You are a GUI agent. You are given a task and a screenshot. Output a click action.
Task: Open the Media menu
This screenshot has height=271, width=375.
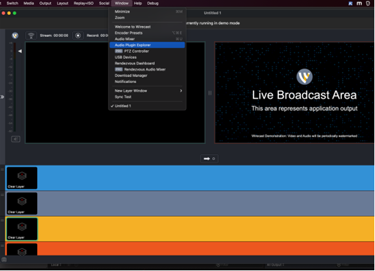pyautogui.click(x=28, y=3)
